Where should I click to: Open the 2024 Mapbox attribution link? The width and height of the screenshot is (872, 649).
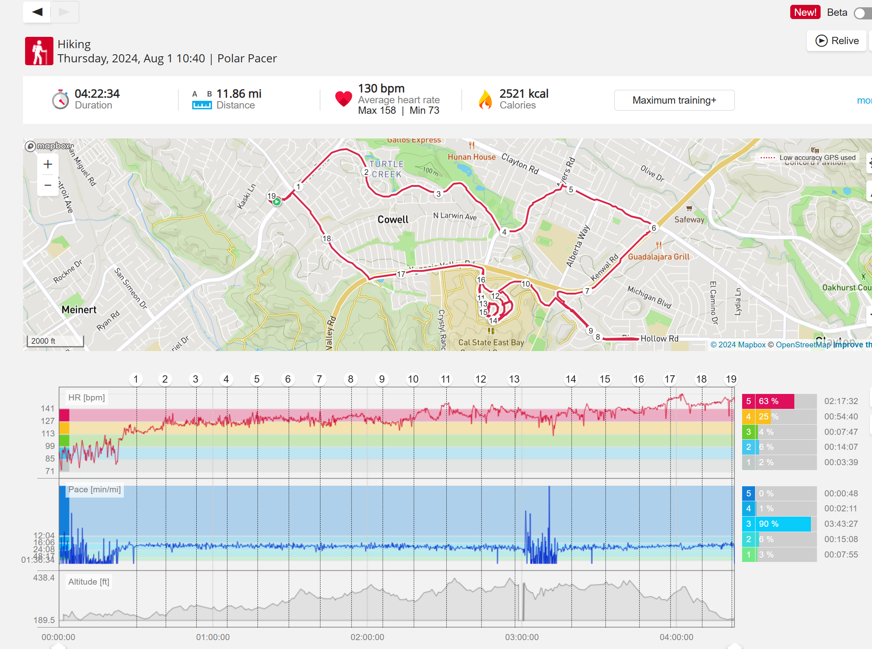click(738, 345)
